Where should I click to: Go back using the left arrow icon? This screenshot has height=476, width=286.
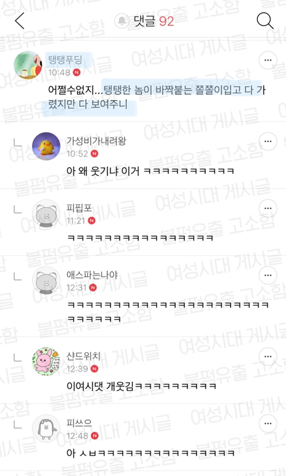pos(20,21)
